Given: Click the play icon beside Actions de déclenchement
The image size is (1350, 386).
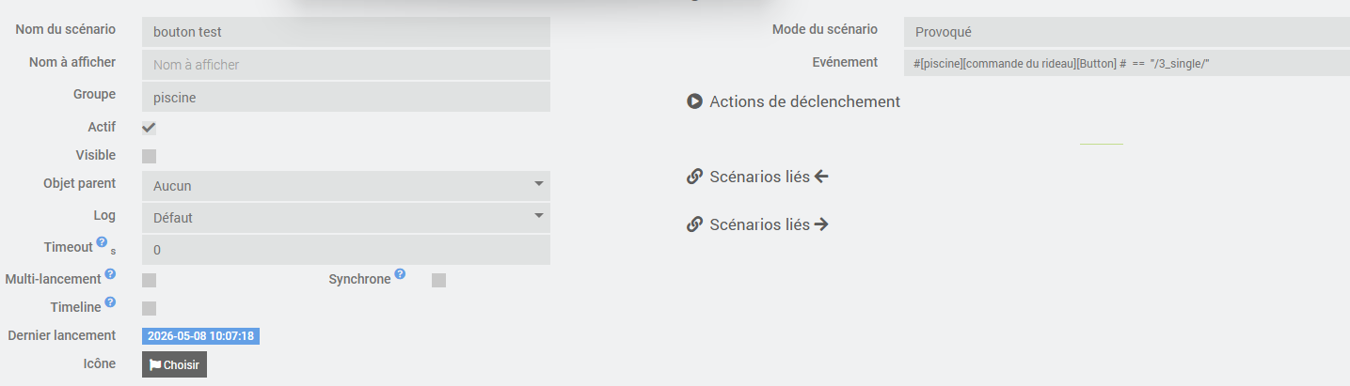Looking at the screenshot, I should point(694,101).
